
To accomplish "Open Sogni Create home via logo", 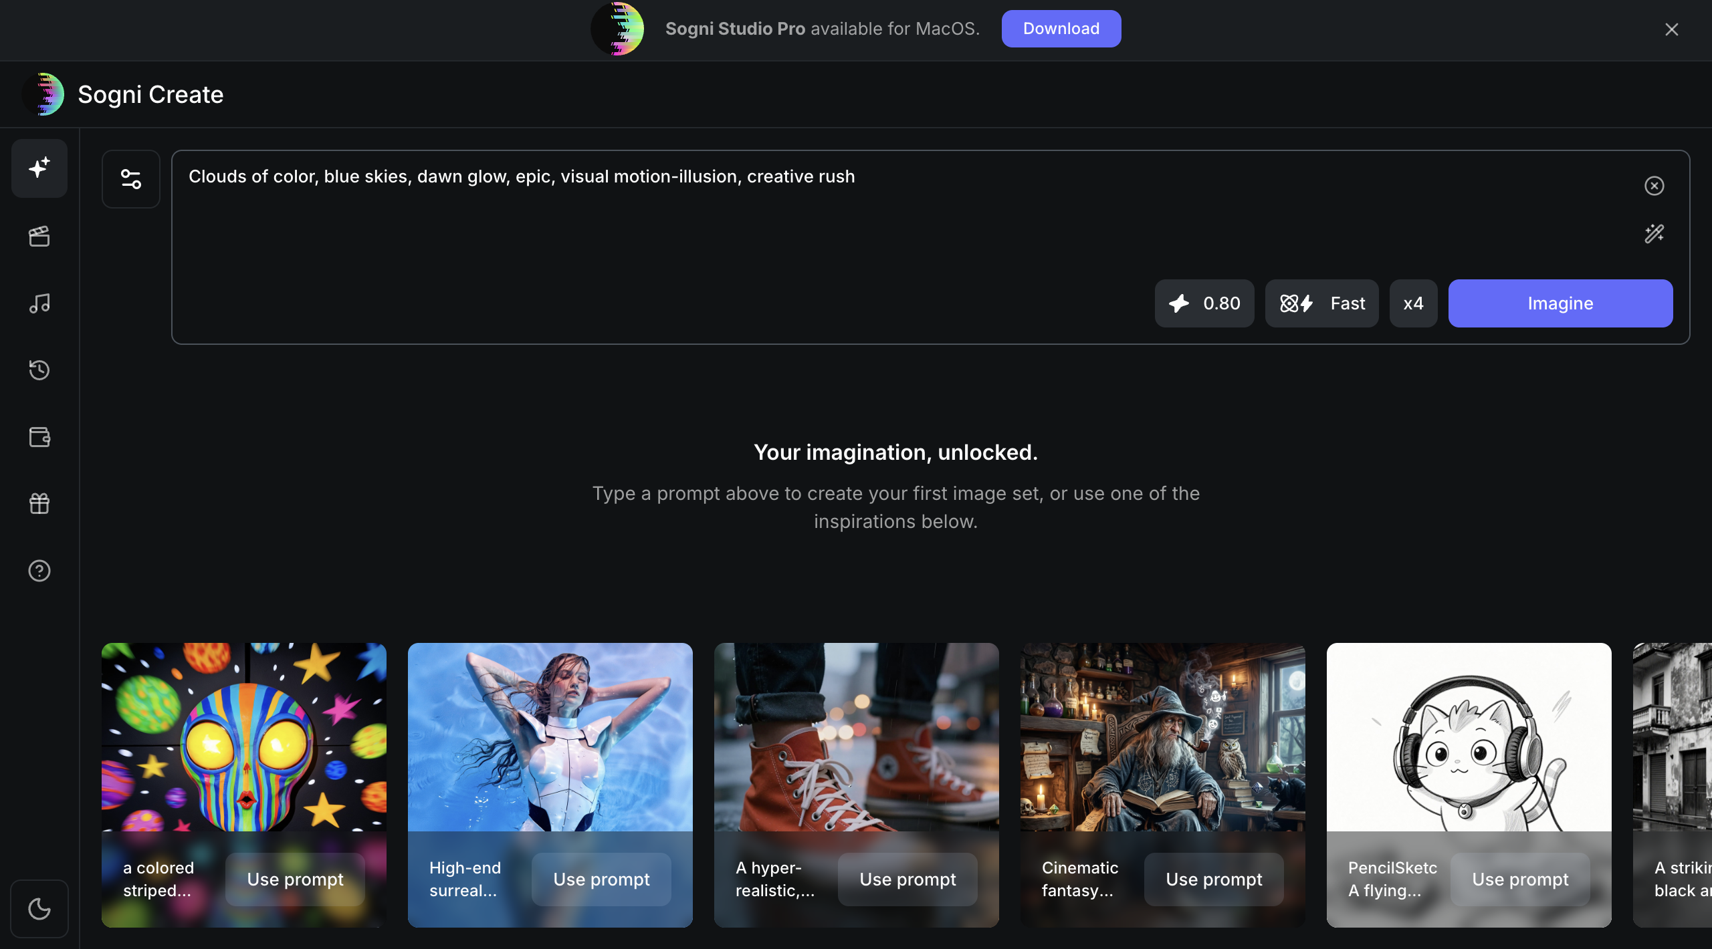I will coord(44,94).
